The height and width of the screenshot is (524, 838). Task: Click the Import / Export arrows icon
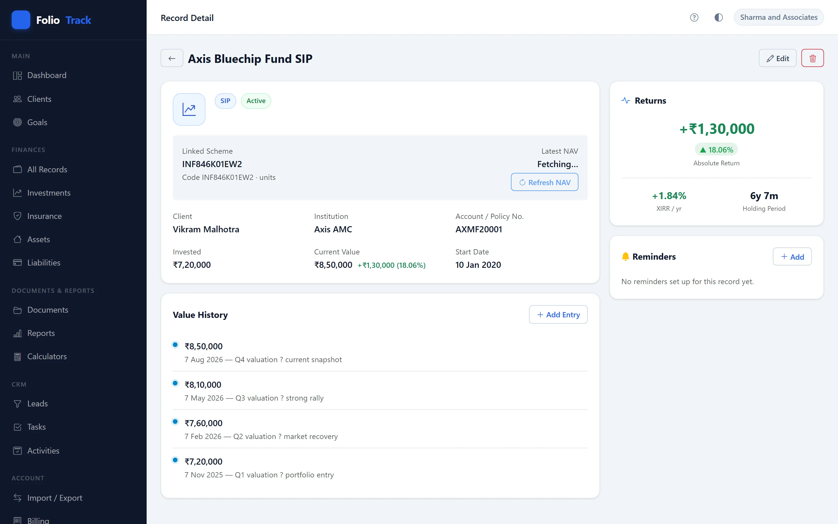[x=17, y=498]
